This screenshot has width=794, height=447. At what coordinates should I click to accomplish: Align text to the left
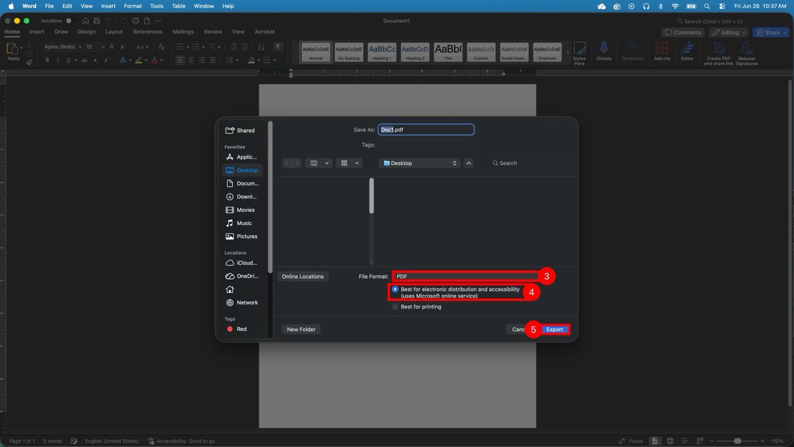[180, 60]
